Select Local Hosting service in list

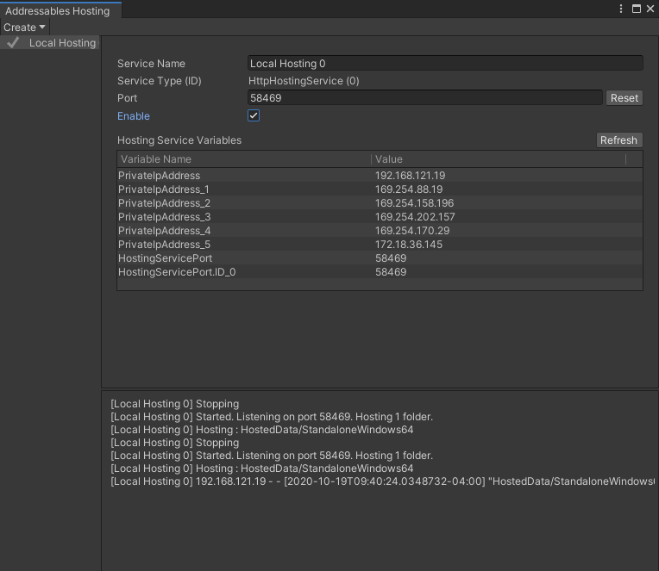(x=62, y=43)
